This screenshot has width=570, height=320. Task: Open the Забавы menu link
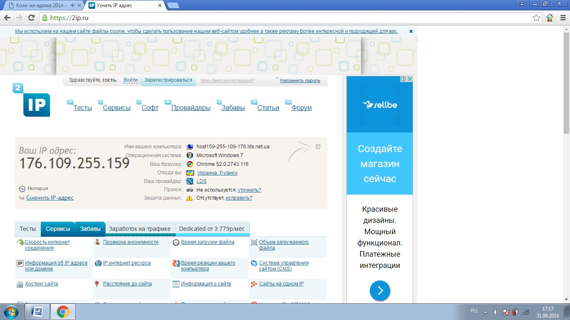click(233, 107)
